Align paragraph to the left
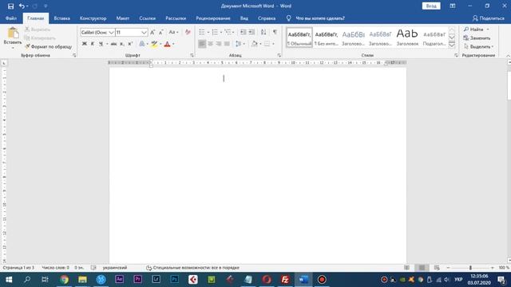 click(202, 44)
